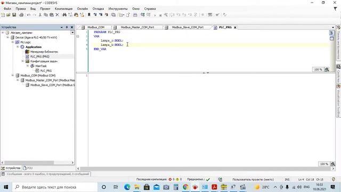Paste from clipboard with toolbar paste icon
Screen dimensions: 341x192
[x=52, y=15]
